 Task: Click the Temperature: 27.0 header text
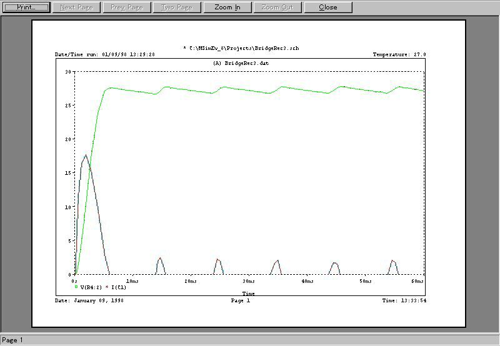point(399,55)
